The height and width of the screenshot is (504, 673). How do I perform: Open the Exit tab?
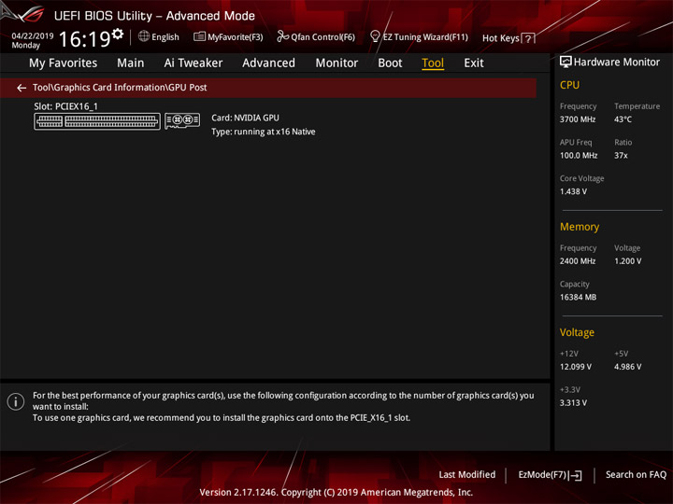pyautogui.click(x=473, y=63)
